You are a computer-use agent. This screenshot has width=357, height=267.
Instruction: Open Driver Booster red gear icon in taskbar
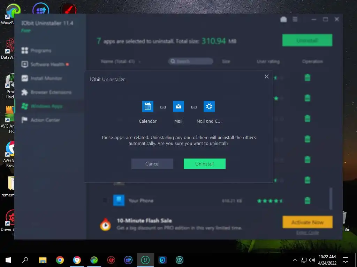111,260
